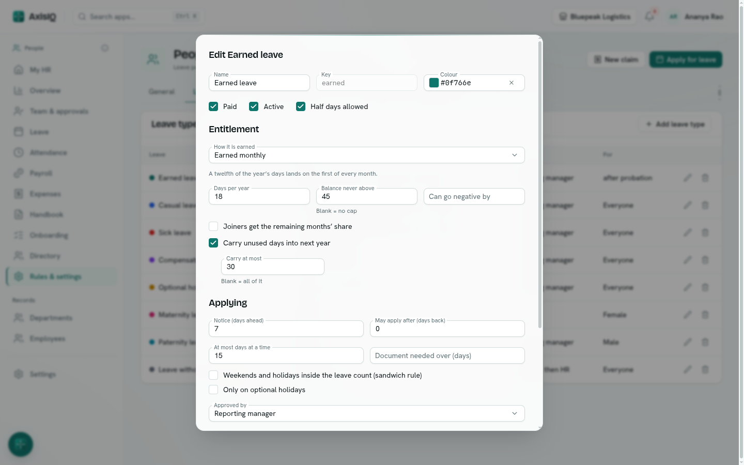This screenshot has width=744, height=465.
Task: Click the dialog's vertical scrollbar
Action: 540,184
